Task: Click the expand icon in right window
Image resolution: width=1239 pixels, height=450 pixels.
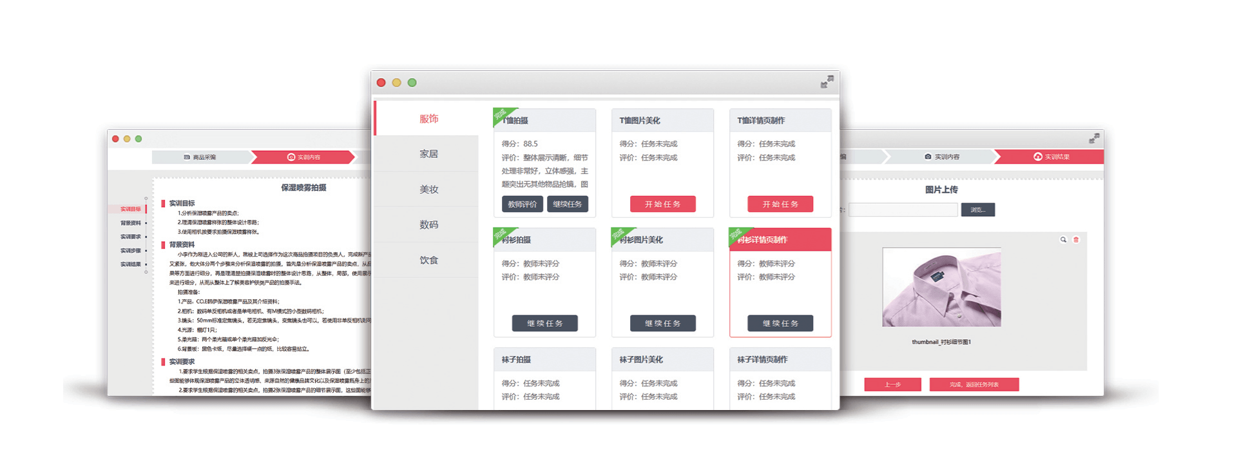Action: pos(1094,139)
